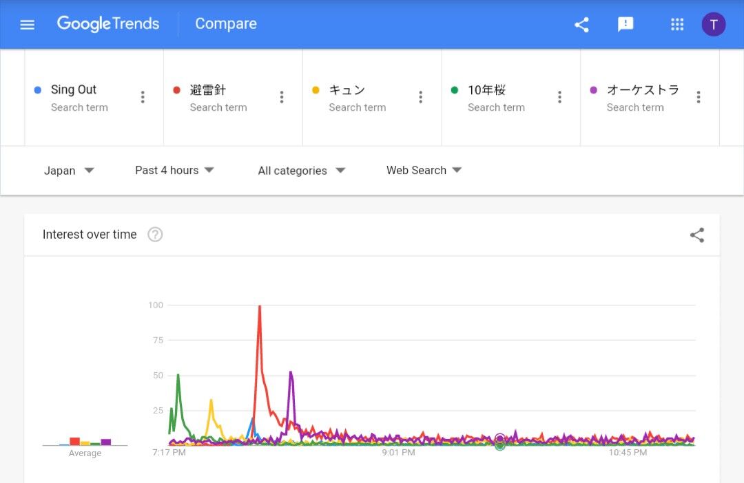The height and width of the screenshot is (483, 744).
Task: Click the highlighted chart data point marker
Action: point(499,441)
